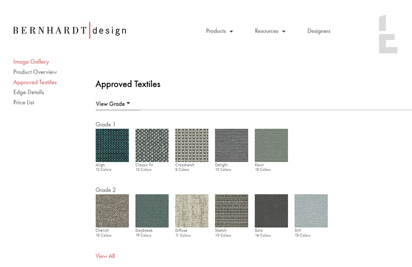Open Image Gallery in sidebar
The image size is (412, 267).
pos(31,62)
